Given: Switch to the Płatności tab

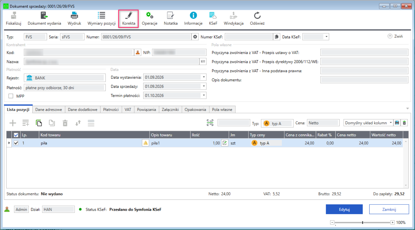Looking at the screenshot, I should [111, 110].
